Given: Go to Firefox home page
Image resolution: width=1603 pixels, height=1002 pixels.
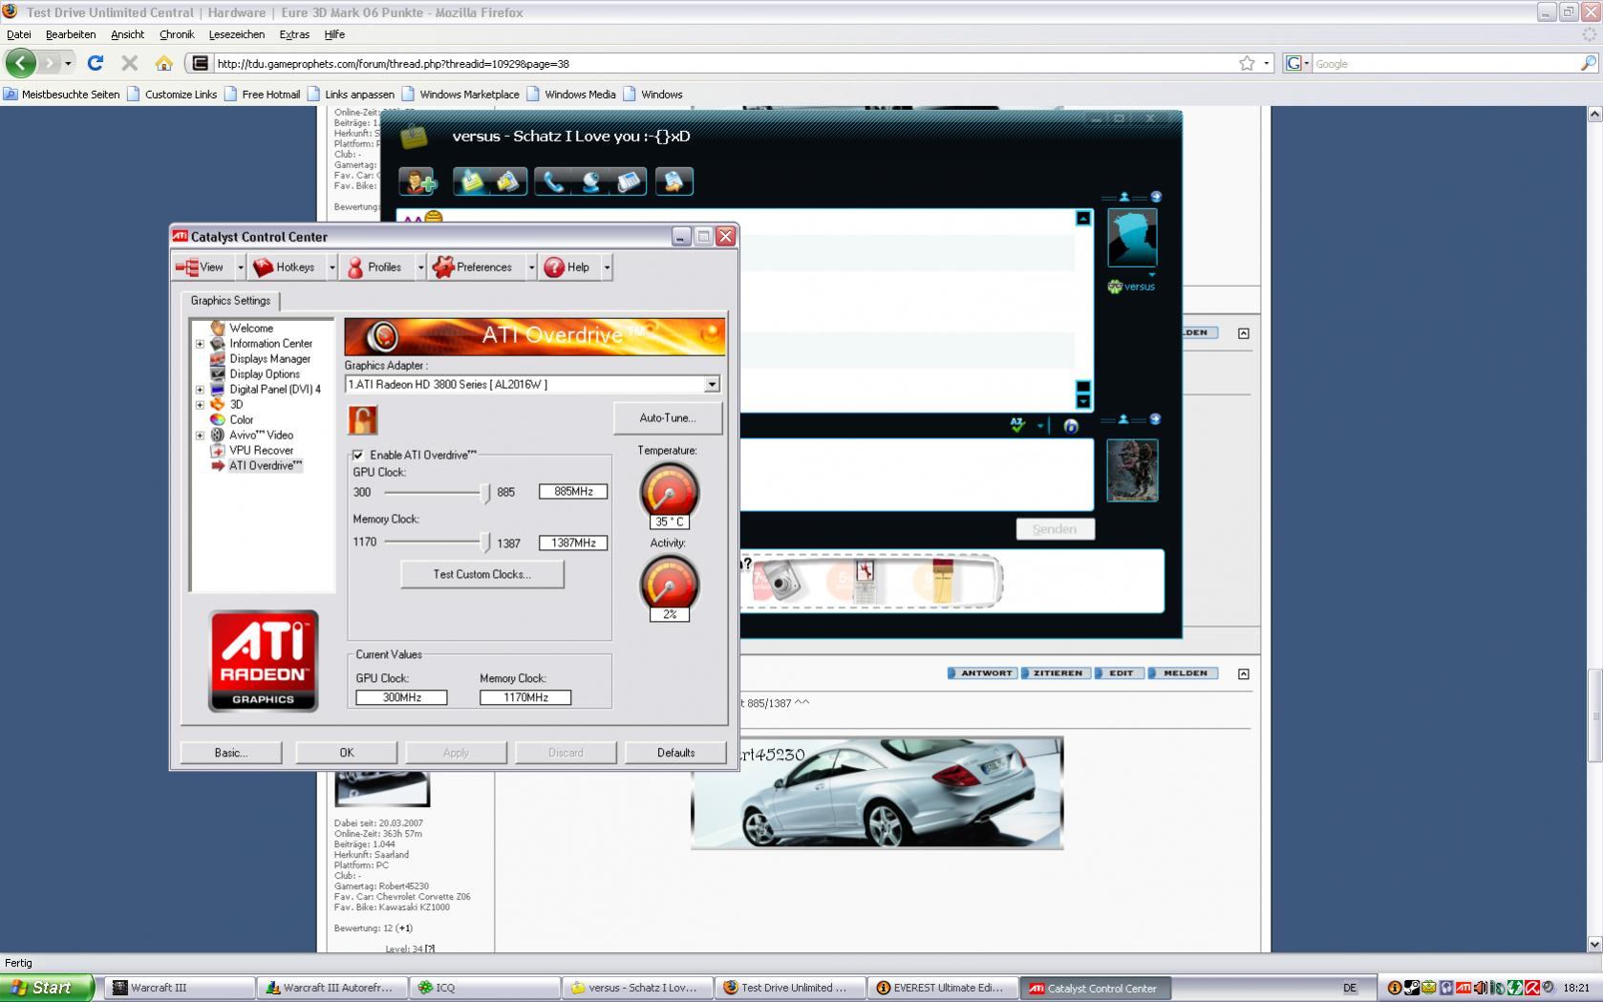Looking at the screenshot, I should pos(163,63).
